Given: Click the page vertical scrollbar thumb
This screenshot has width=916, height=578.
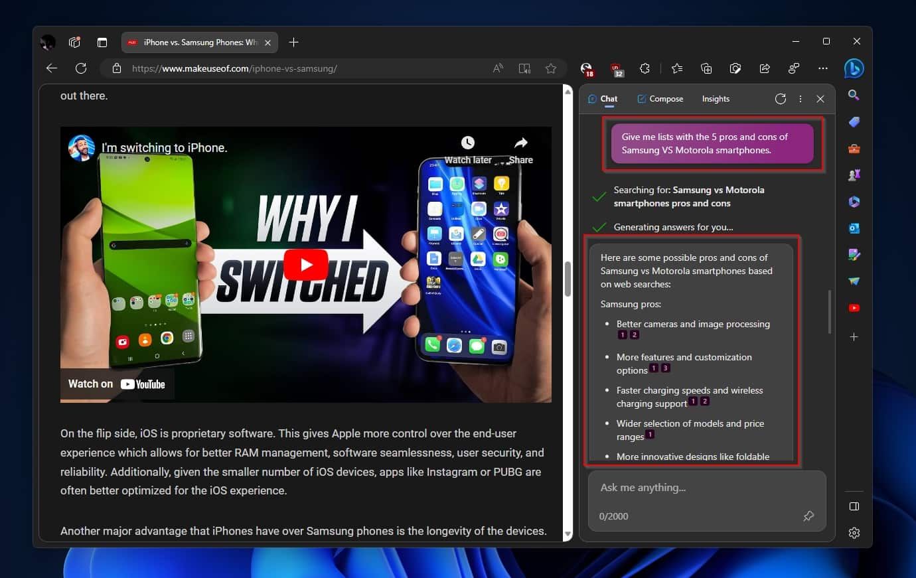Looking at the screenshot, I should [x=568, y=279].
